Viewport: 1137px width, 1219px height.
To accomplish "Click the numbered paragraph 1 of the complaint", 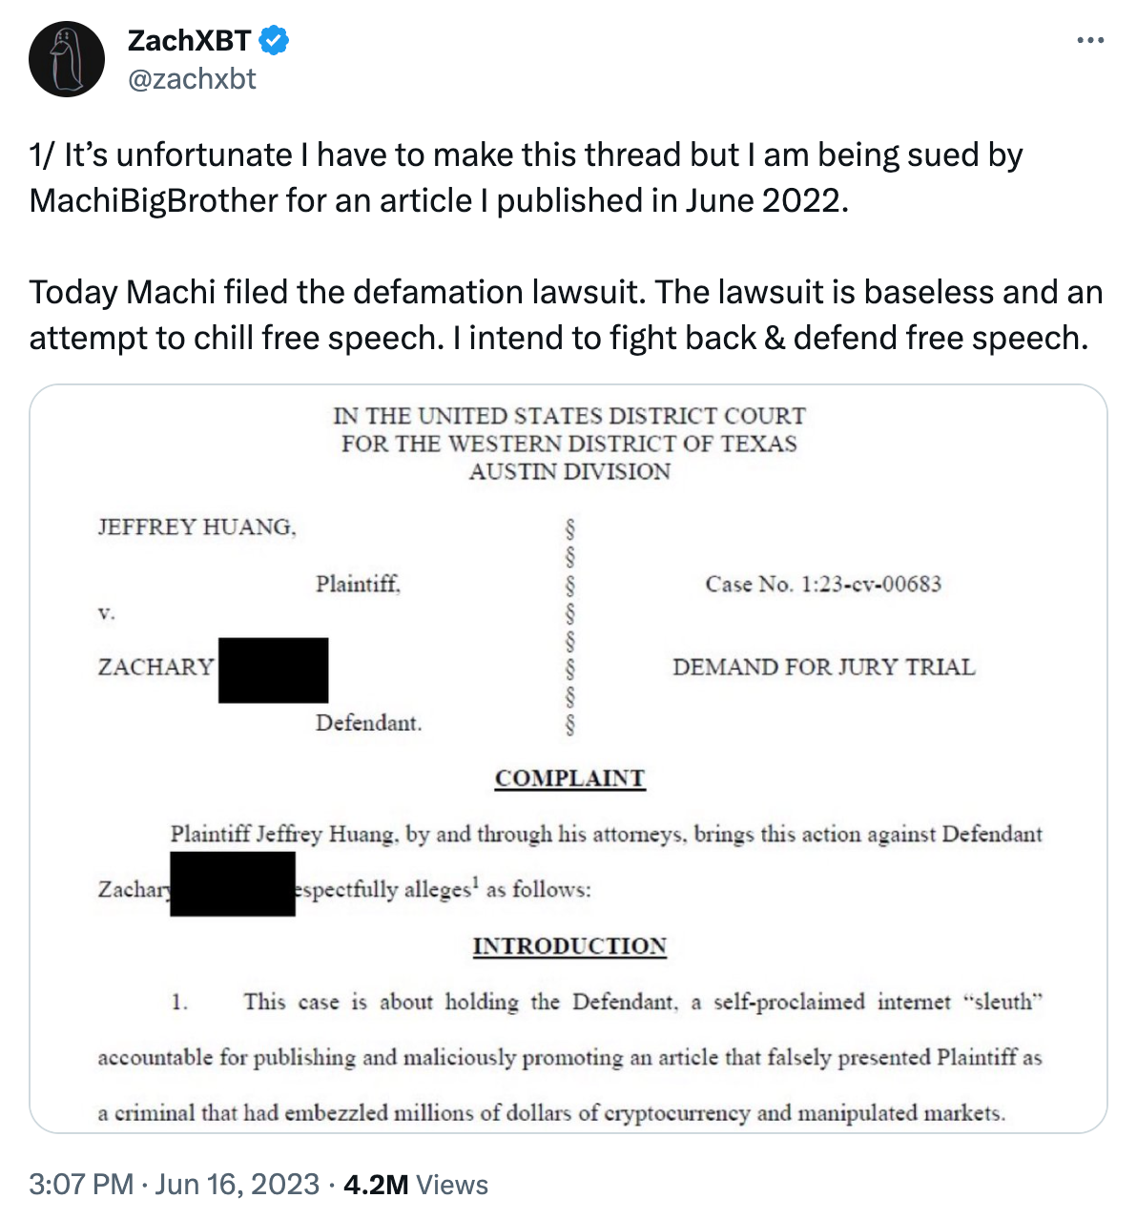I will (569, 1057).
